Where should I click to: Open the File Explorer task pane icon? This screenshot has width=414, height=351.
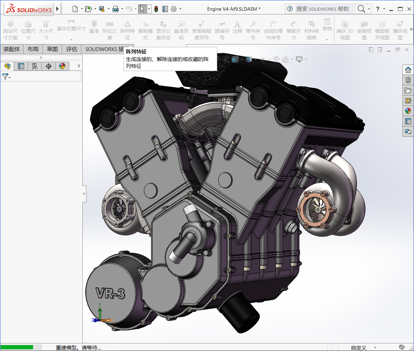coord(408,90)
